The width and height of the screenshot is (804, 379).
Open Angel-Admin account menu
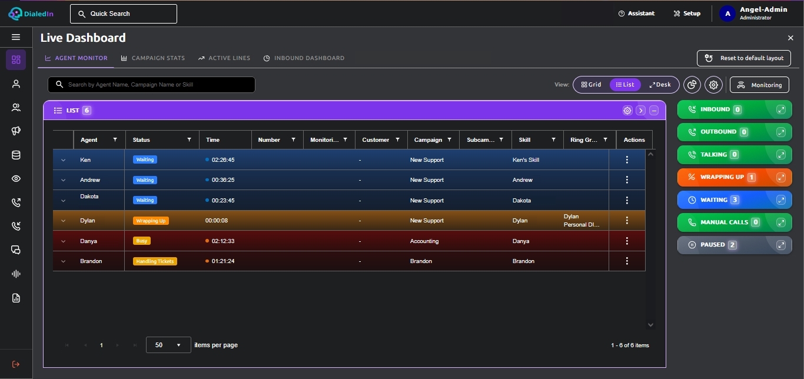[x=754, y=14]
